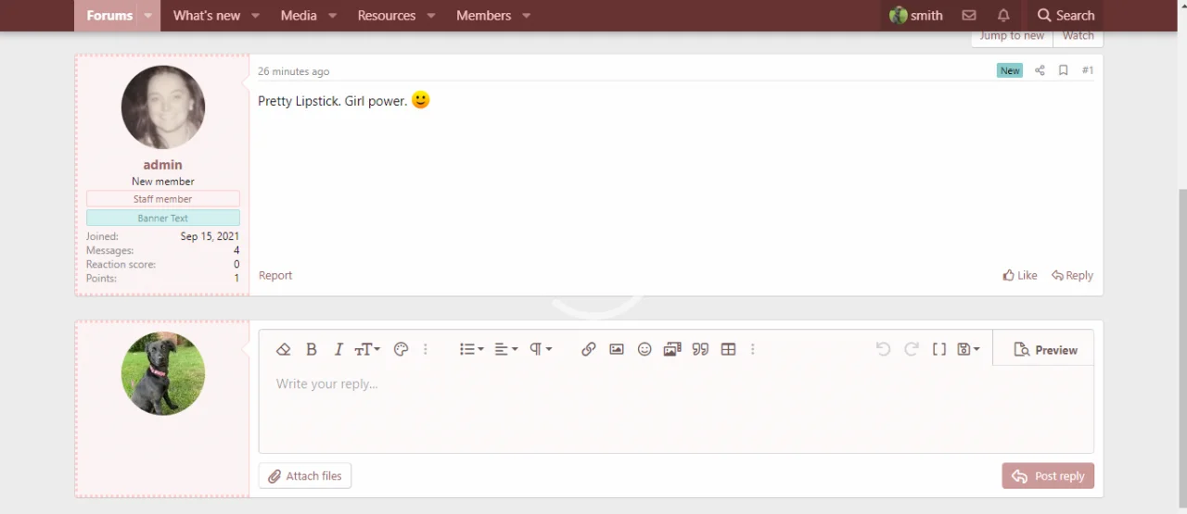This screenshot has width=1187, height=514.
Task: Open the font size dropdown
Action: coord(367,349)
